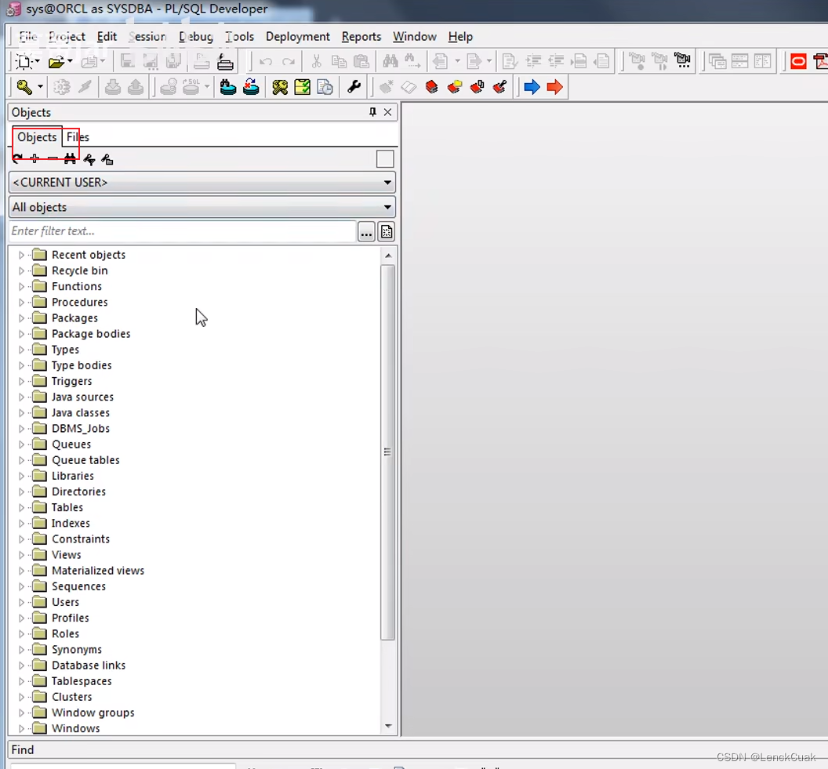Click the filter wrench icon in Objects panel
Image resolution: width=828 pixels, height=769 pixels.
(x=89, y=159)
